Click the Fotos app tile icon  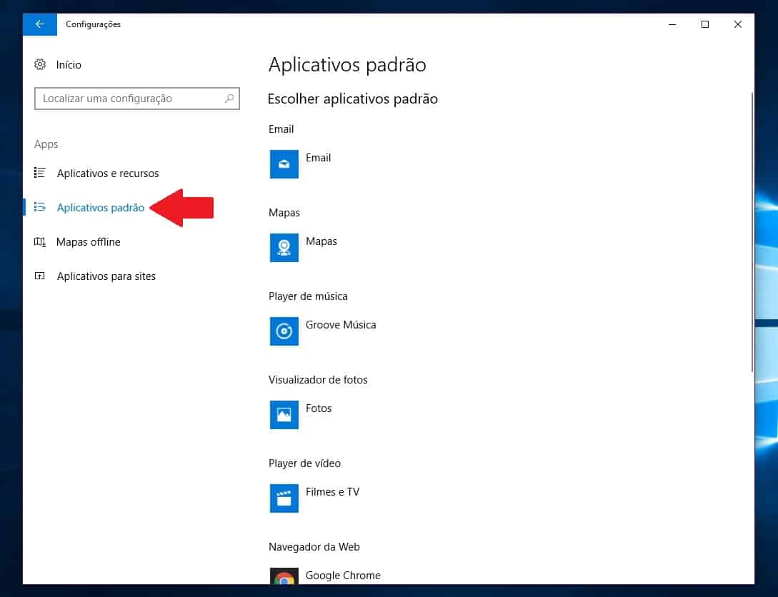(284, 414)
